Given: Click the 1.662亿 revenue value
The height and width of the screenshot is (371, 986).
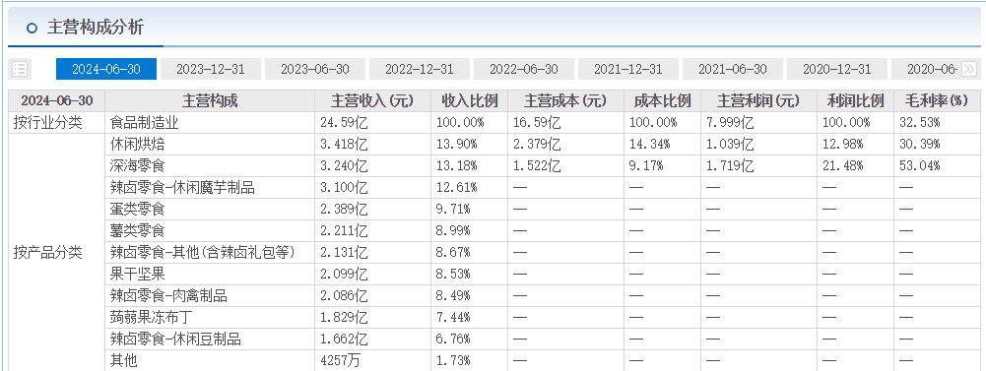Looking at the screenshot, I should [345, 340].
